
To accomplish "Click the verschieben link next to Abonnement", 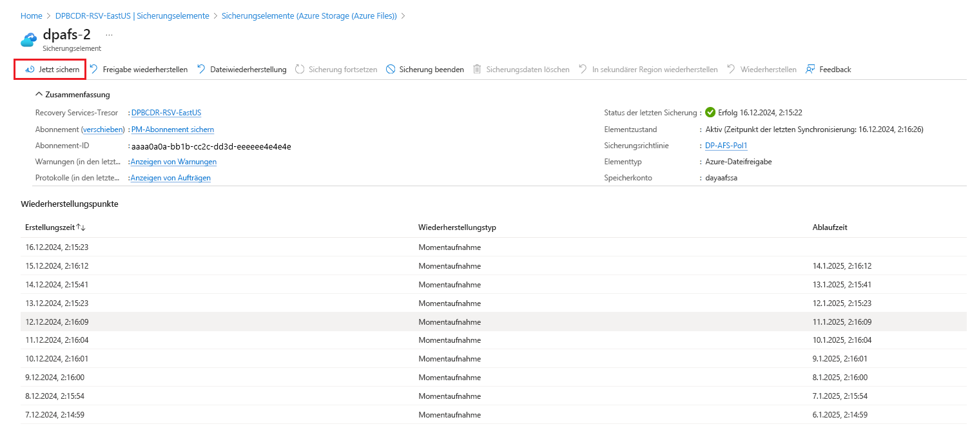I will tap(103, 130).
